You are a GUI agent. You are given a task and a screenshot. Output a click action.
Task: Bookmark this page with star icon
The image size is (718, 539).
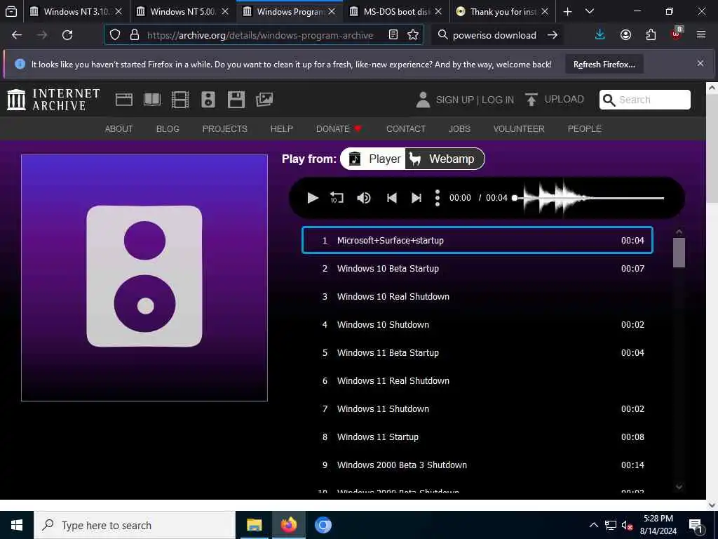click(x=412, y=35)
